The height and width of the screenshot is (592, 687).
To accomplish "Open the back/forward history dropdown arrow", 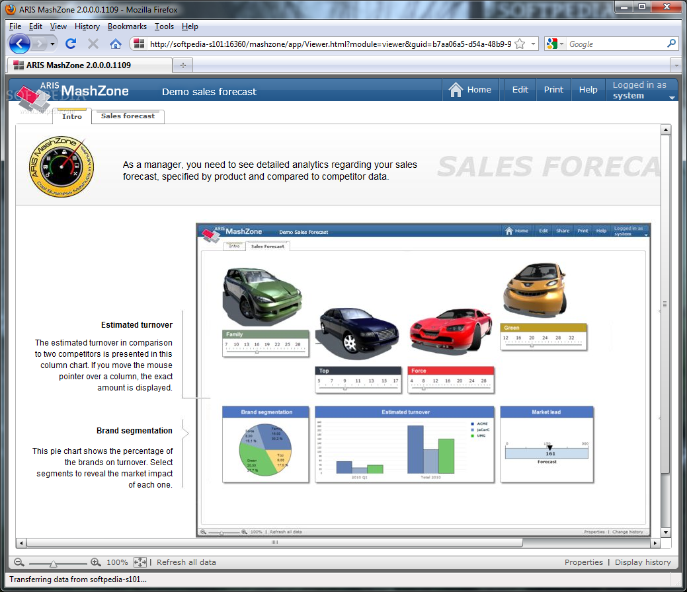I will (53, 44).
